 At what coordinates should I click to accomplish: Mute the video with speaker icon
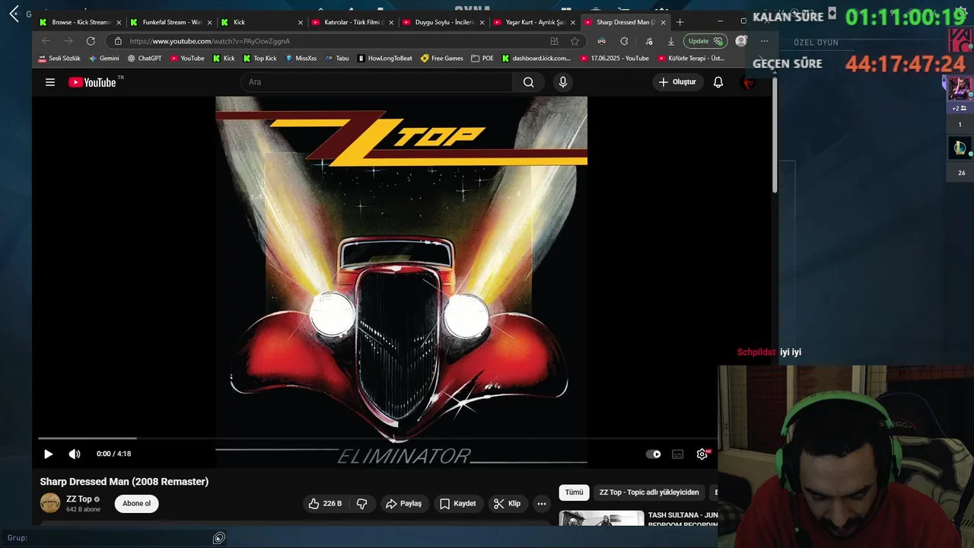75,454
